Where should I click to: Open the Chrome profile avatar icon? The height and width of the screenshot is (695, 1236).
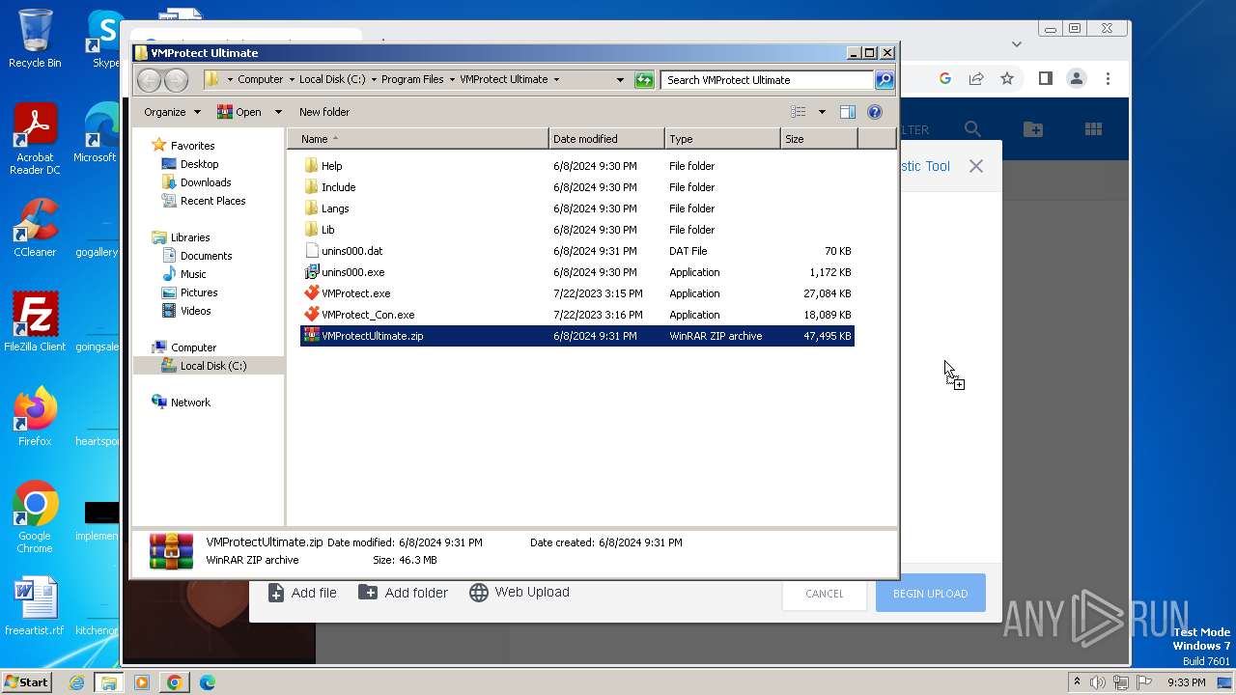tap(1077, 79)
